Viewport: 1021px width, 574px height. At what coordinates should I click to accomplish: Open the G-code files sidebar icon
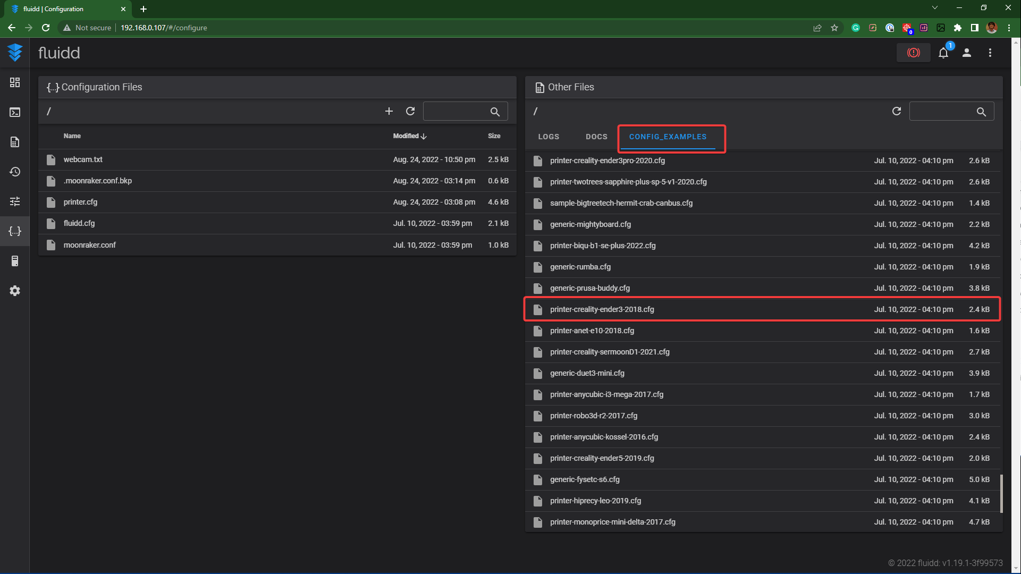click(x=15, y=142)
